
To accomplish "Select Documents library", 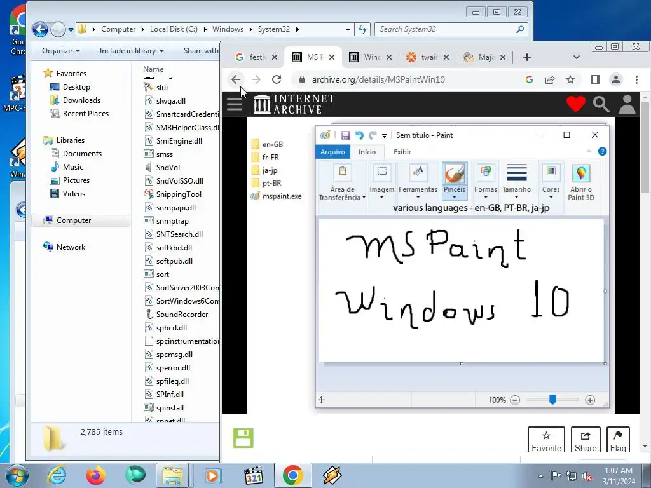I will (x=82, y=154).
